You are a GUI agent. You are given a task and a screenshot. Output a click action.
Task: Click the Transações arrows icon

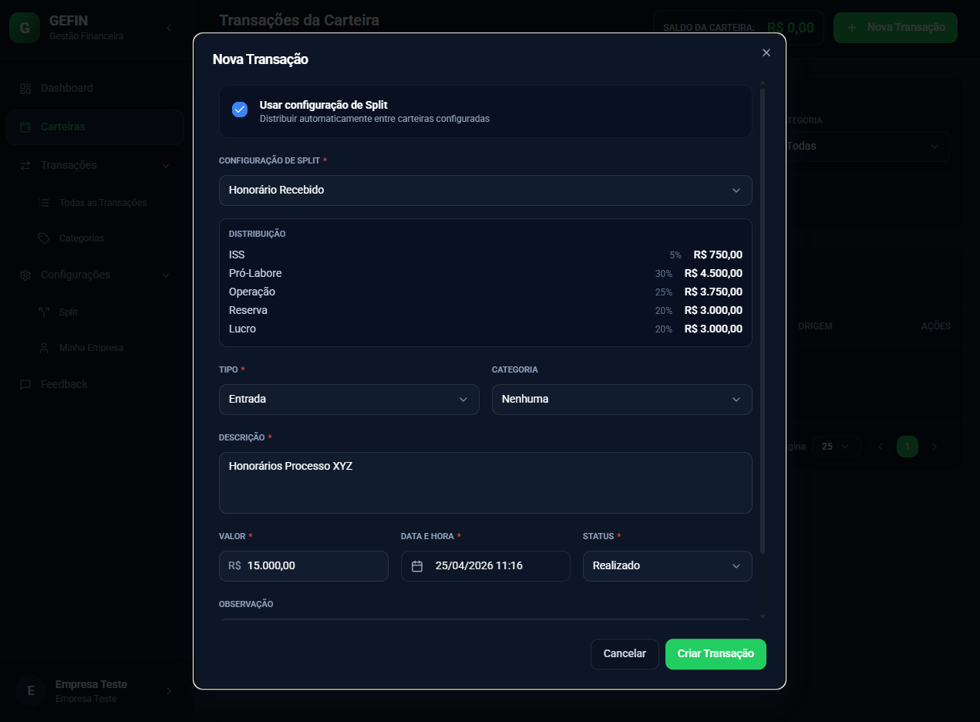click(25, 166)
